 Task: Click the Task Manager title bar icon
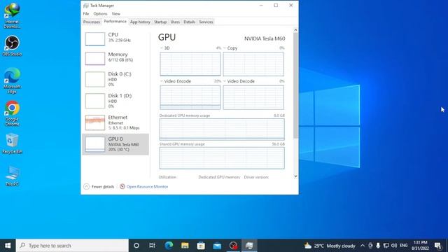(85, 6)
